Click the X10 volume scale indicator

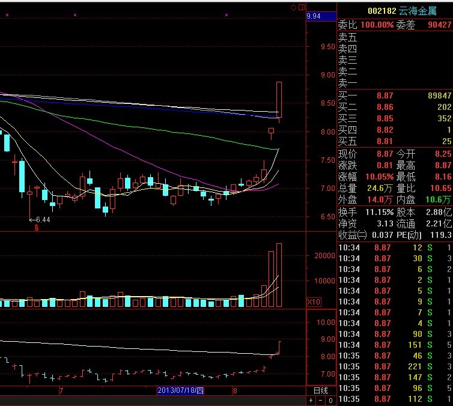(x=314, y=301)
